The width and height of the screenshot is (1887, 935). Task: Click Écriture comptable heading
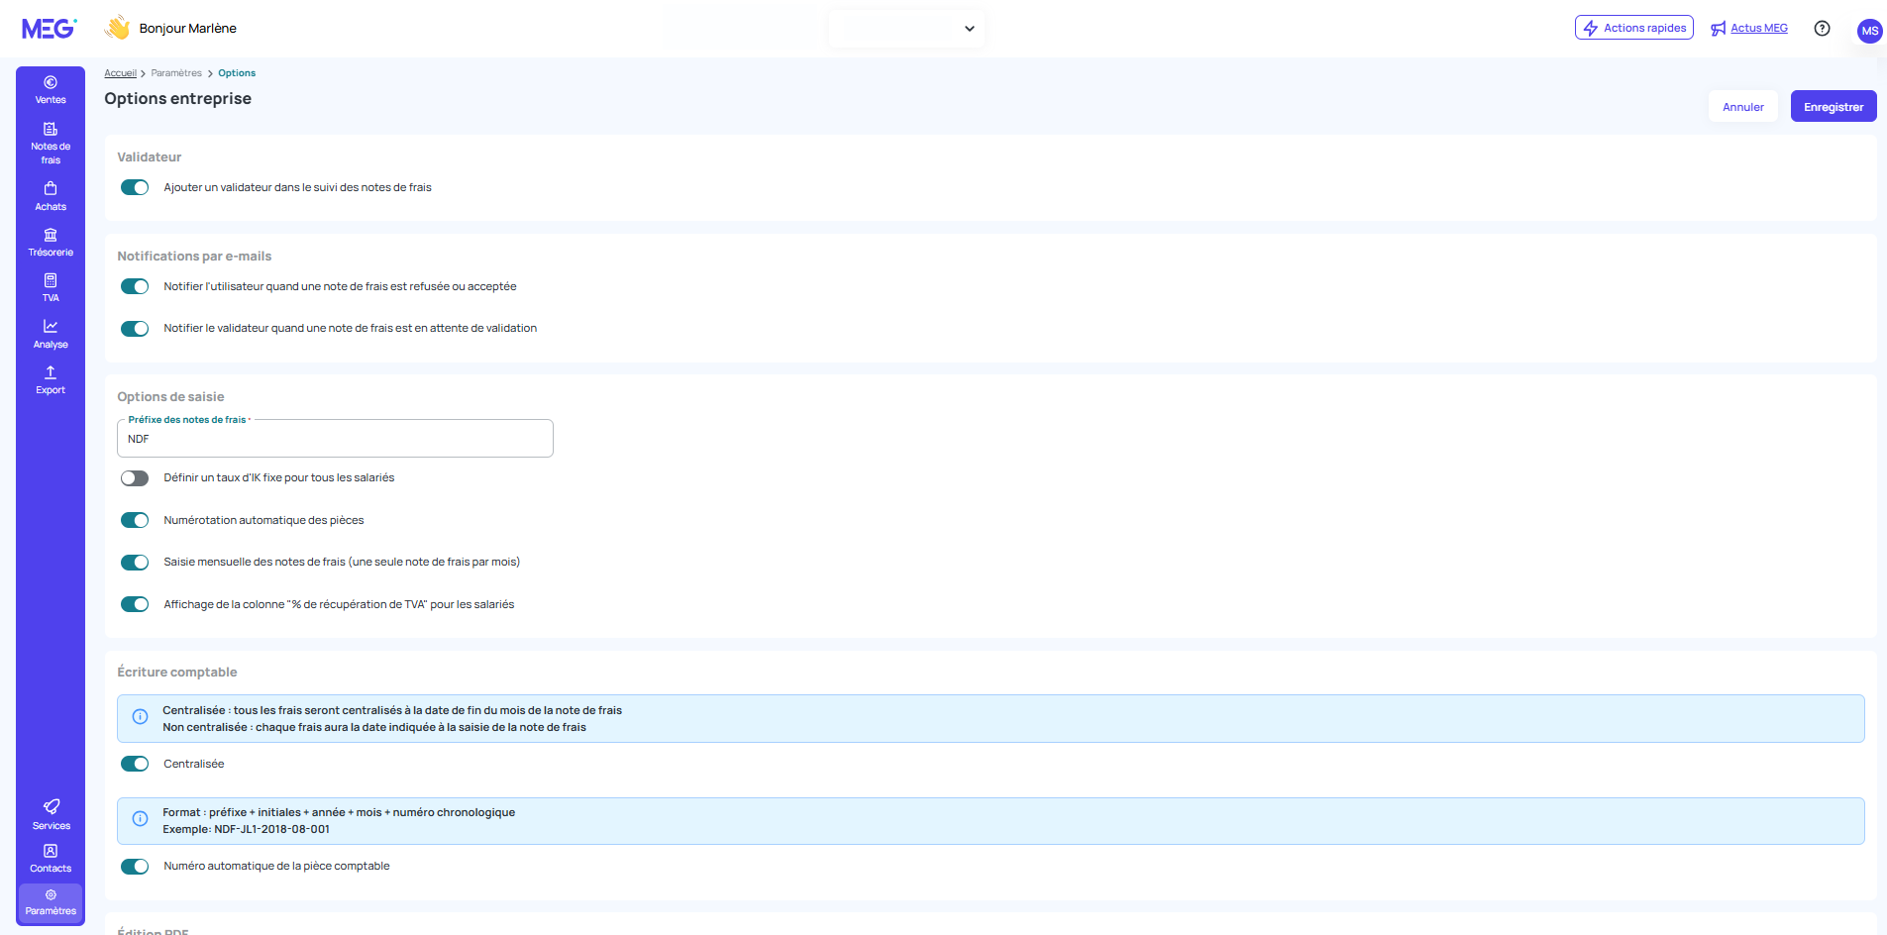point(177,673)
